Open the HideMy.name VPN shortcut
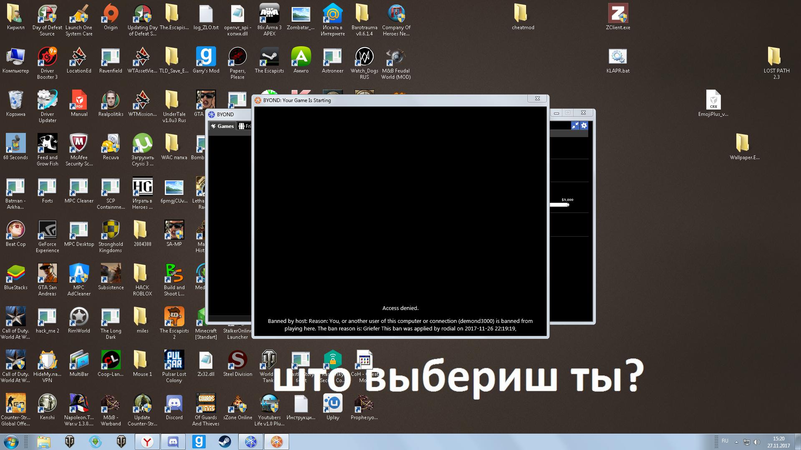 point(47,367)
